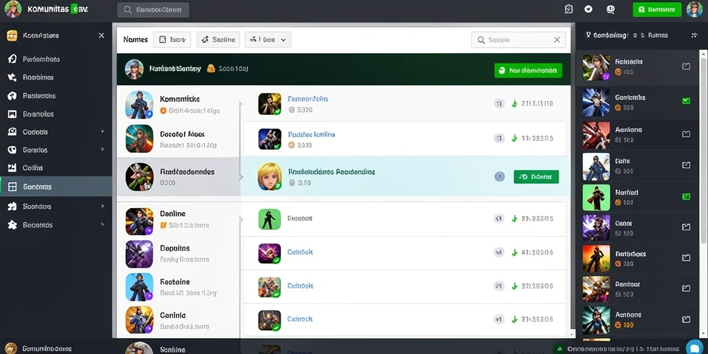The height and width of the screenshot is (354, 708).
Task: Open the info circle in highlighted blonde row
Action: pyautogui.click(x=499, y=176)
